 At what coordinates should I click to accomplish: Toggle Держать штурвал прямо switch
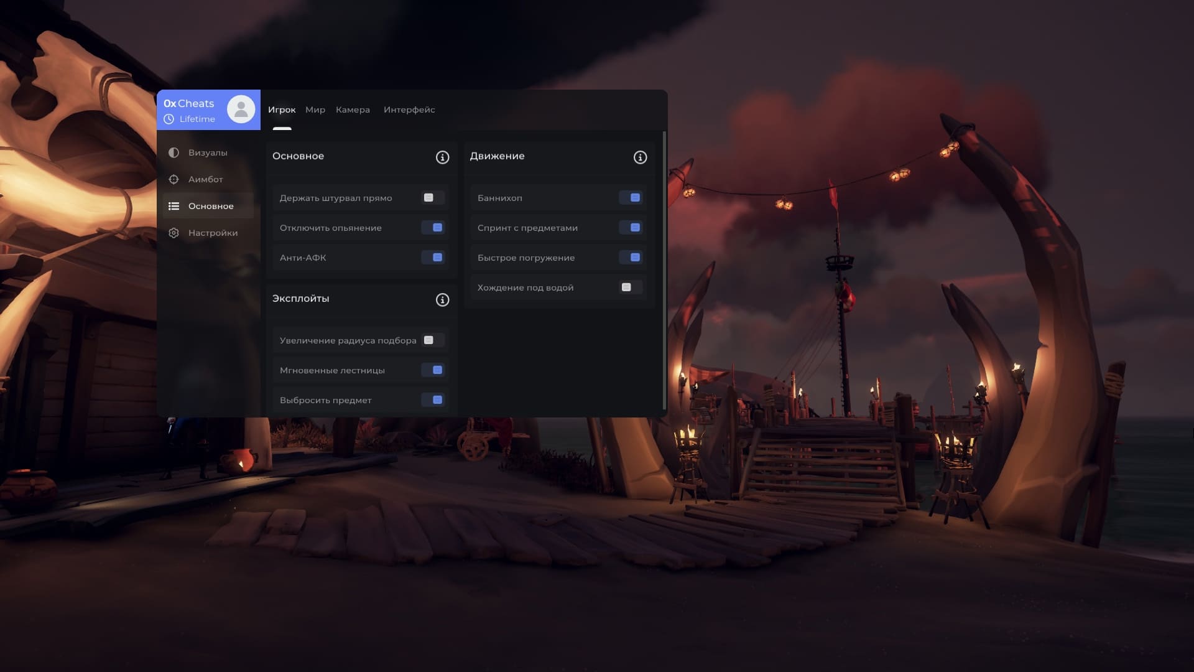click(x=433, y=198)
